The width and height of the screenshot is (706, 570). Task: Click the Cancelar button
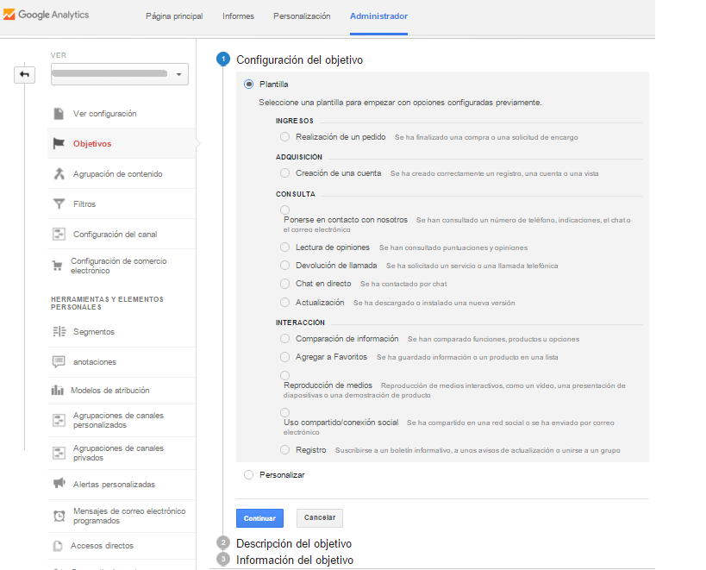point(319,518)
